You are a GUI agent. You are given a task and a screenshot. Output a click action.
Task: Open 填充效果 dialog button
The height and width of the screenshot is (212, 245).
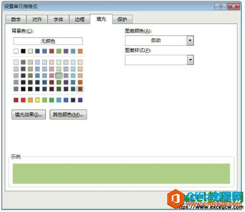click(x=29, y=114)
